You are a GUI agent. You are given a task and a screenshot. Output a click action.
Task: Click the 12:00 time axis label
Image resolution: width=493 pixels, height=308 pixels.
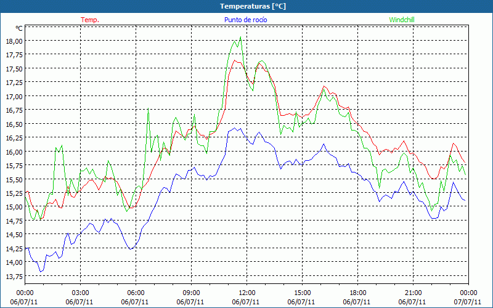pyautogui.click(x=247, y=293)
